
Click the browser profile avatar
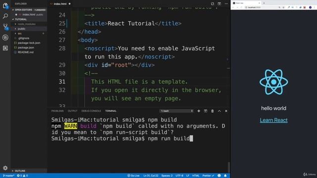point(311,7)
